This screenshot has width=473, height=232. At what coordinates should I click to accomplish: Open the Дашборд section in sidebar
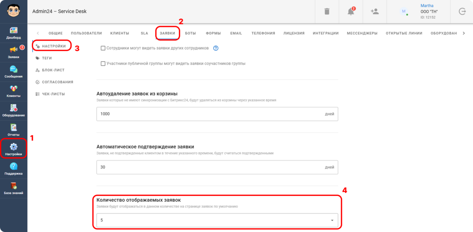coord(14,33)
